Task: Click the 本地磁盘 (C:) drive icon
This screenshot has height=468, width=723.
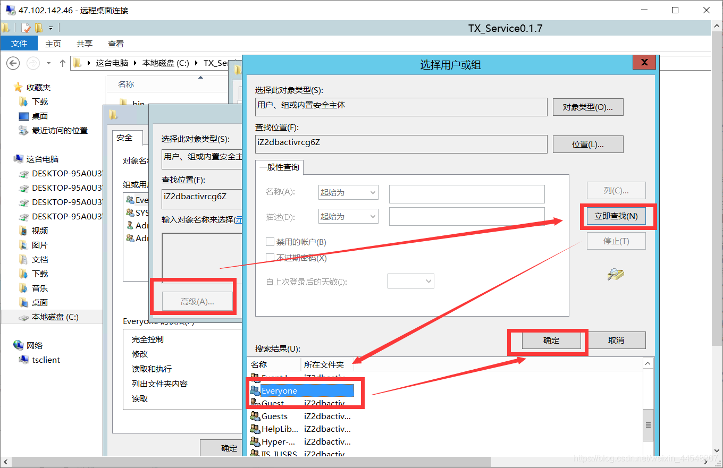Action: 23,317
